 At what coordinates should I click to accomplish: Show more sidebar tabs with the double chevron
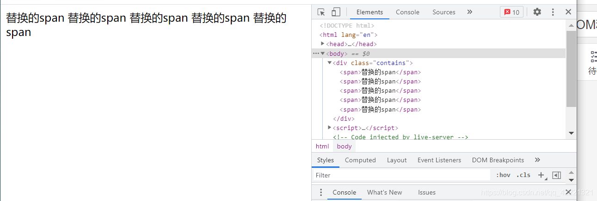pyautogui.click(x=537, y=160)
